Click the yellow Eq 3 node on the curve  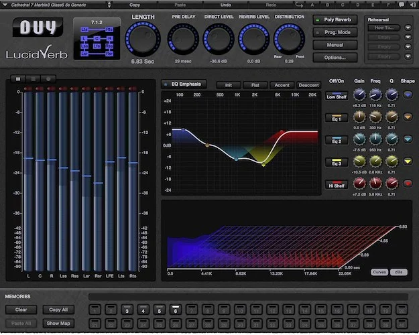pos(263,165)
